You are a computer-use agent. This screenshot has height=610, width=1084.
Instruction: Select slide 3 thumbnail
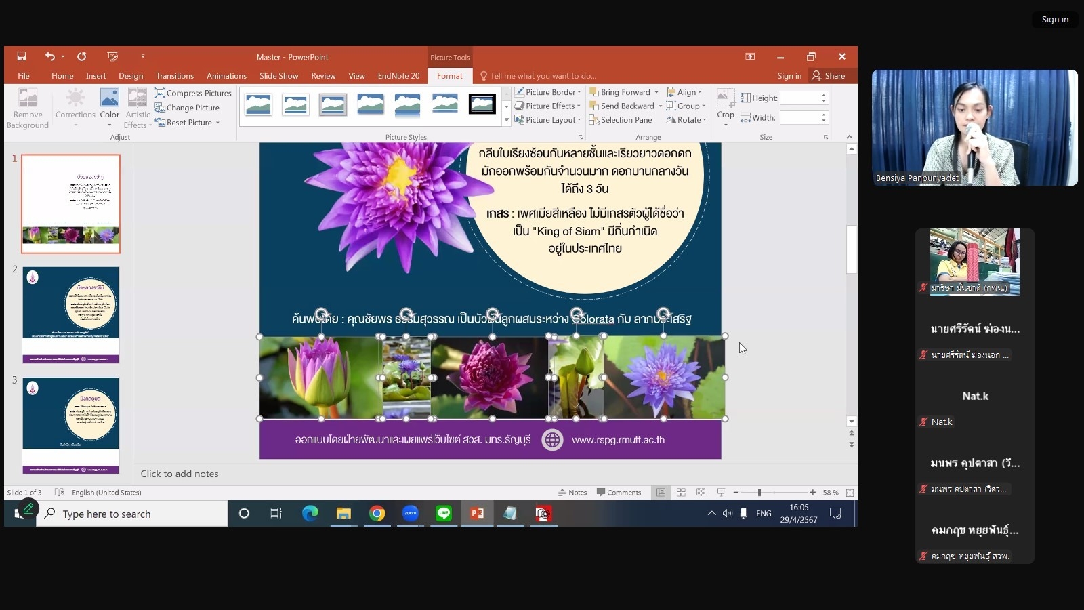pos(70,426)
